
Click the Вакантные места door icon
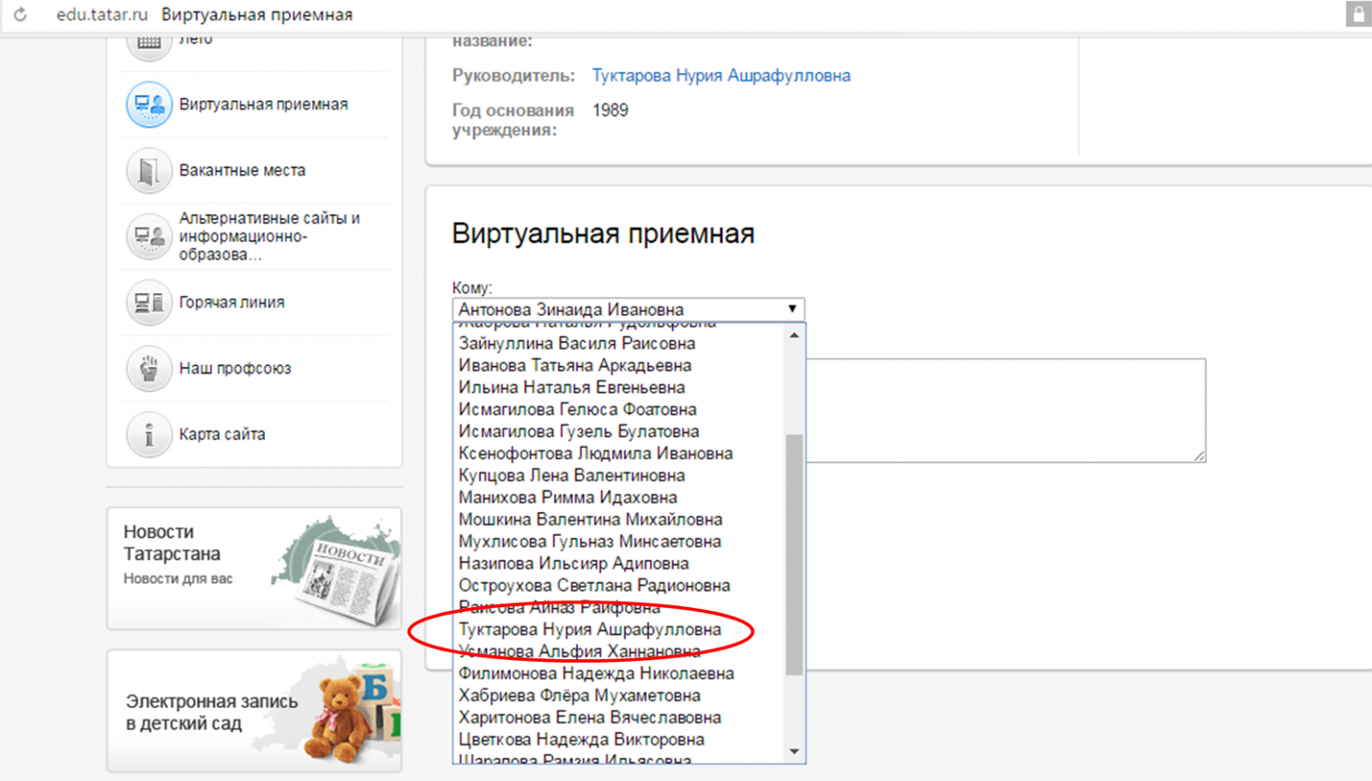(x=148, y=171)
